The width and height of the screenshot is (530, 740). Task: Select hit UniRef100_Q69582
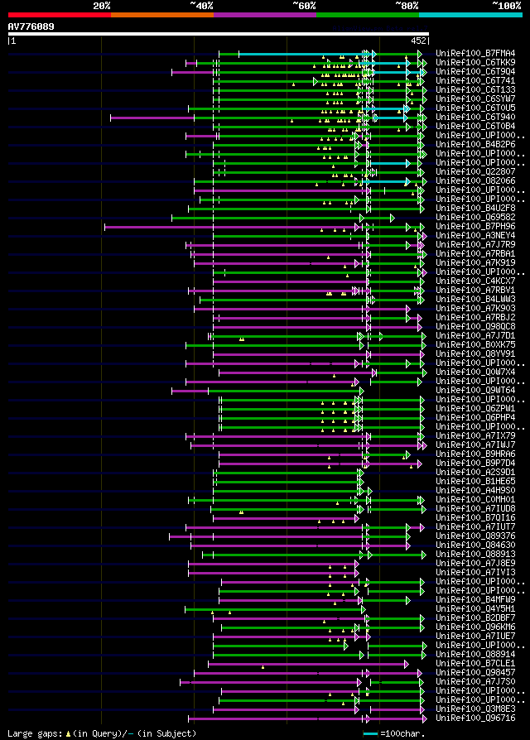pyautogui.click(x=475, y=218)
